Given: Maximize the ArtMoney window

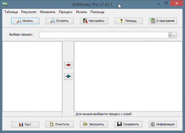Looking at the screenshot, I should 166,3.
